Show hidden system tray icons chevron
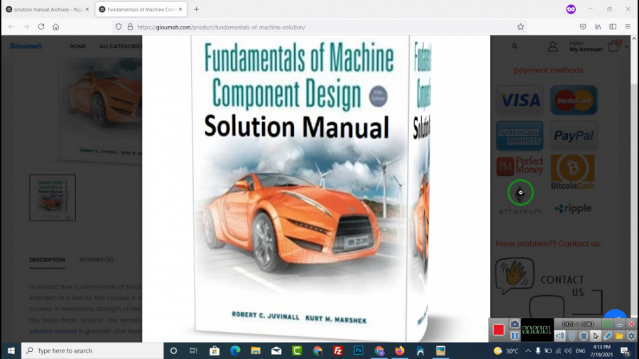 [528, 350]
